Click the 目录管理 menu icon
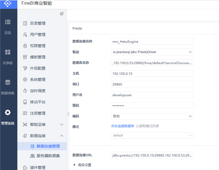 tap(25, 23)
